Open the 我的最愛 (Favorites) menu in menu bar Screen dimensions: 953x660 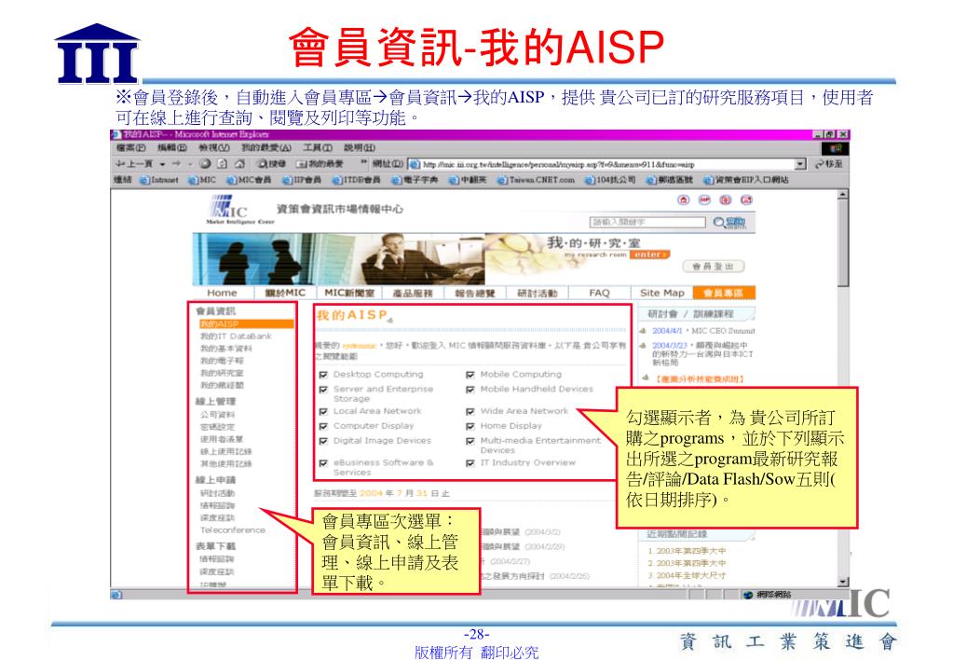coord(266,148)
